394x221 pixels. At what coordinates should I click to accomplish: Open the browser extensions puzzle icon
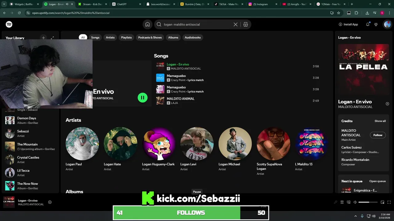coord(356,13)
